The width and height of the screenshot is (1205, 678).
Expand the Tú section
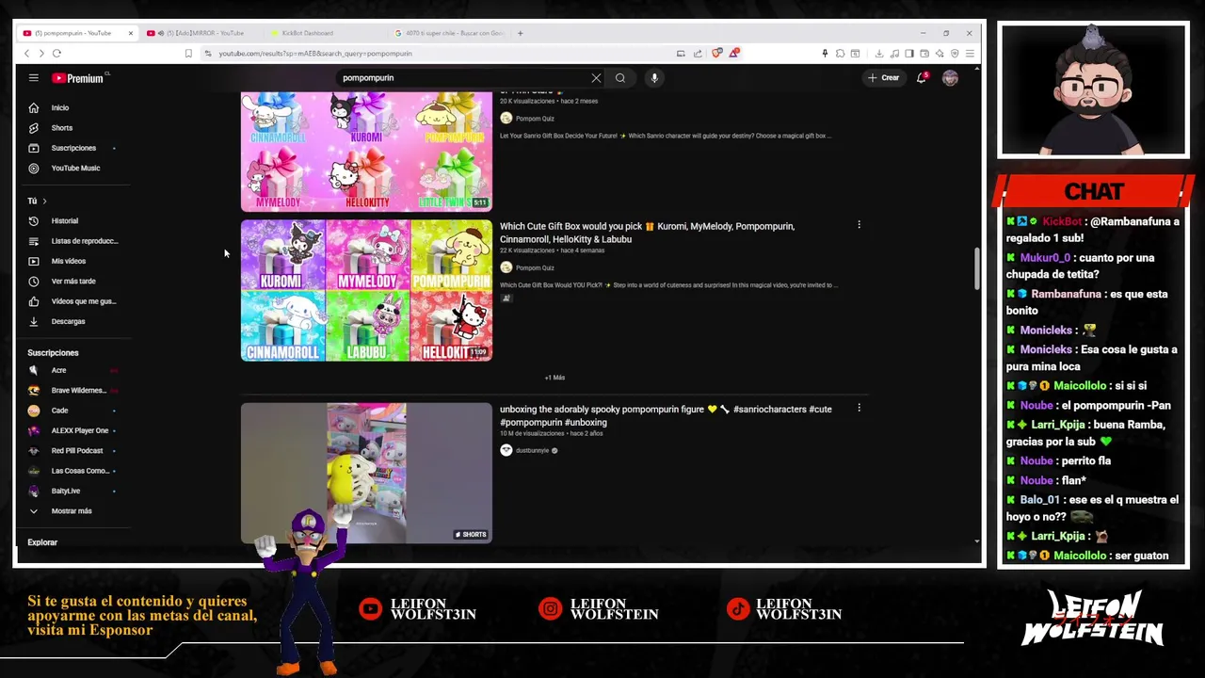pyautogui.click(x=37, y=201)
